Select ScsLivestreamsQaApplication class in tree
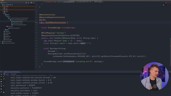 coord(19,25)
